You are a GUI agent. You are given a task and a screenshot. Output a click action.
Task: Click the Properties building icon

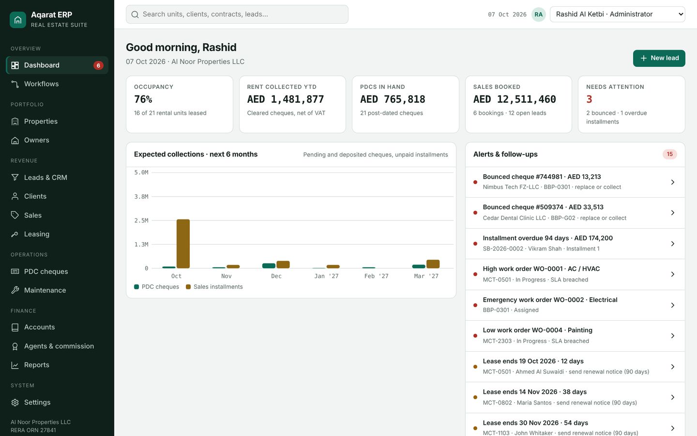click(x=15, y=122)
